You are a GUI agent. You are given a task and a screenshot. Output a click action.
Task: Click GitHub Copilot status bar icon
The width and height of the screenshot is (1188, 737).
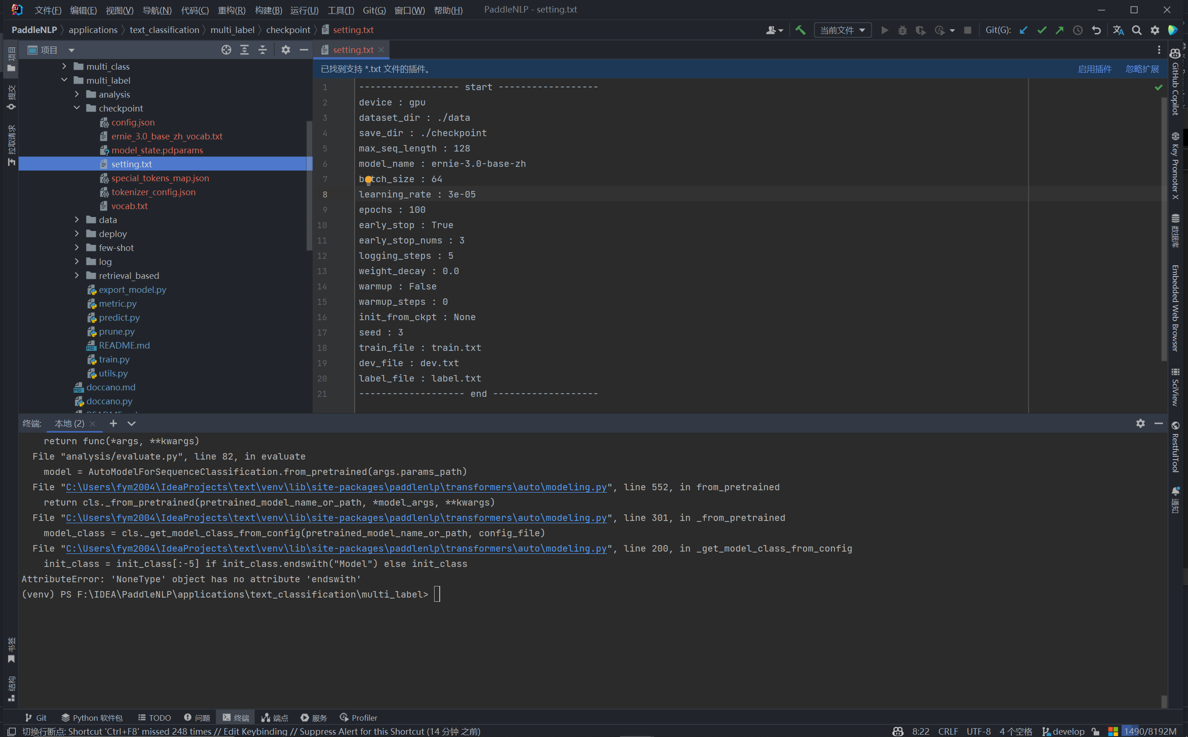point(898,731)
